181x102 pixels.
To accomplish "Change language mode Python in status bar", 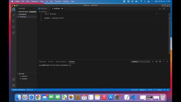I will (x=160, y=90).
